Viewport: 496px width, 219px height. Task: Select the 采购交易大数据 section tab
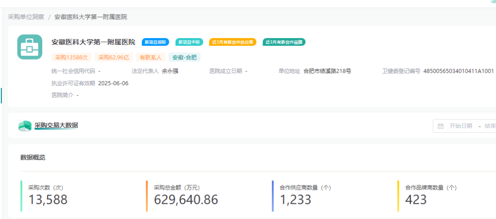tap(56, 126)
